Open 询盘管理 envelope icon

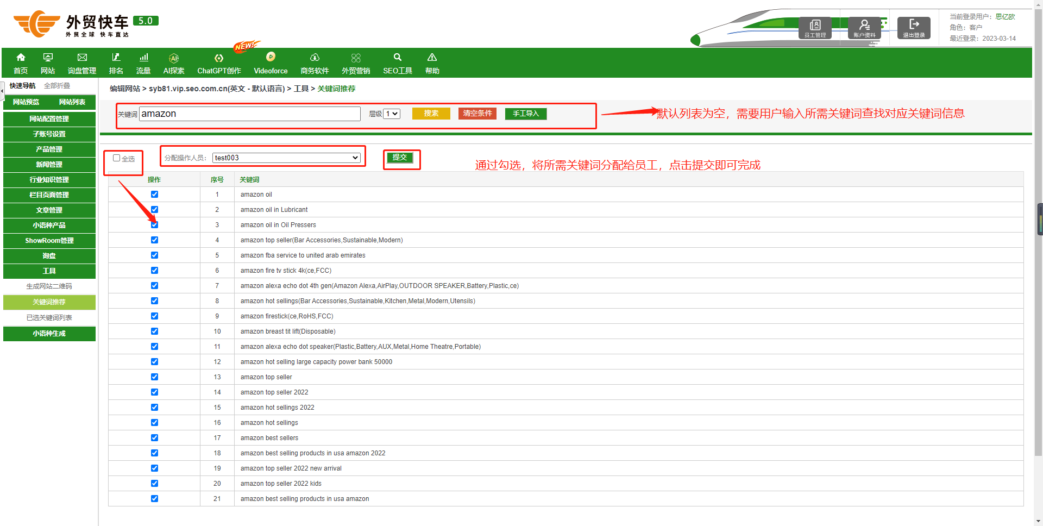click(x=82, y=58)
